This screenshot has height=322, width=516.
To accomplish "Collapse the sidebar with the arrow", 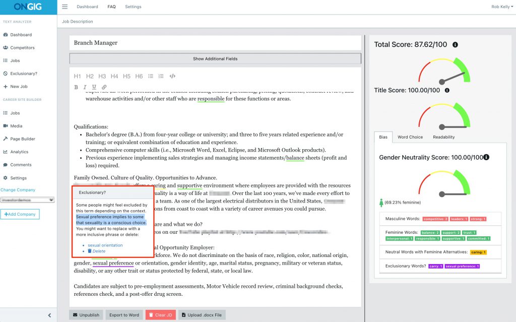I will pyautogui.click(x=49, y=315).
